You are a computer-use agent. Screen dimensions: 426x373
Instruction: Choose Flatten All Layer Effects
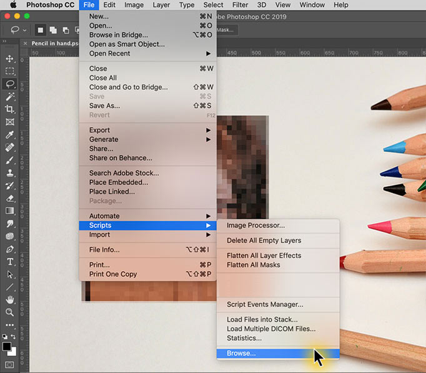pyautogui.click(x=278, y=256)
